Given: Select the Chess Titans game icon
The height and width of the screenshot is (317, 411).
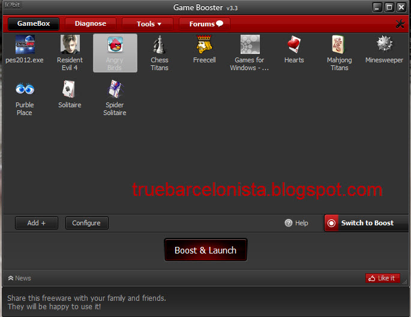Looking at the screenshot, I should 160,44.
